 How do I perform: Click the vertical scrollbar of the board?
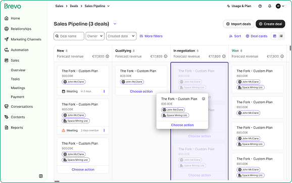point(290,48)
